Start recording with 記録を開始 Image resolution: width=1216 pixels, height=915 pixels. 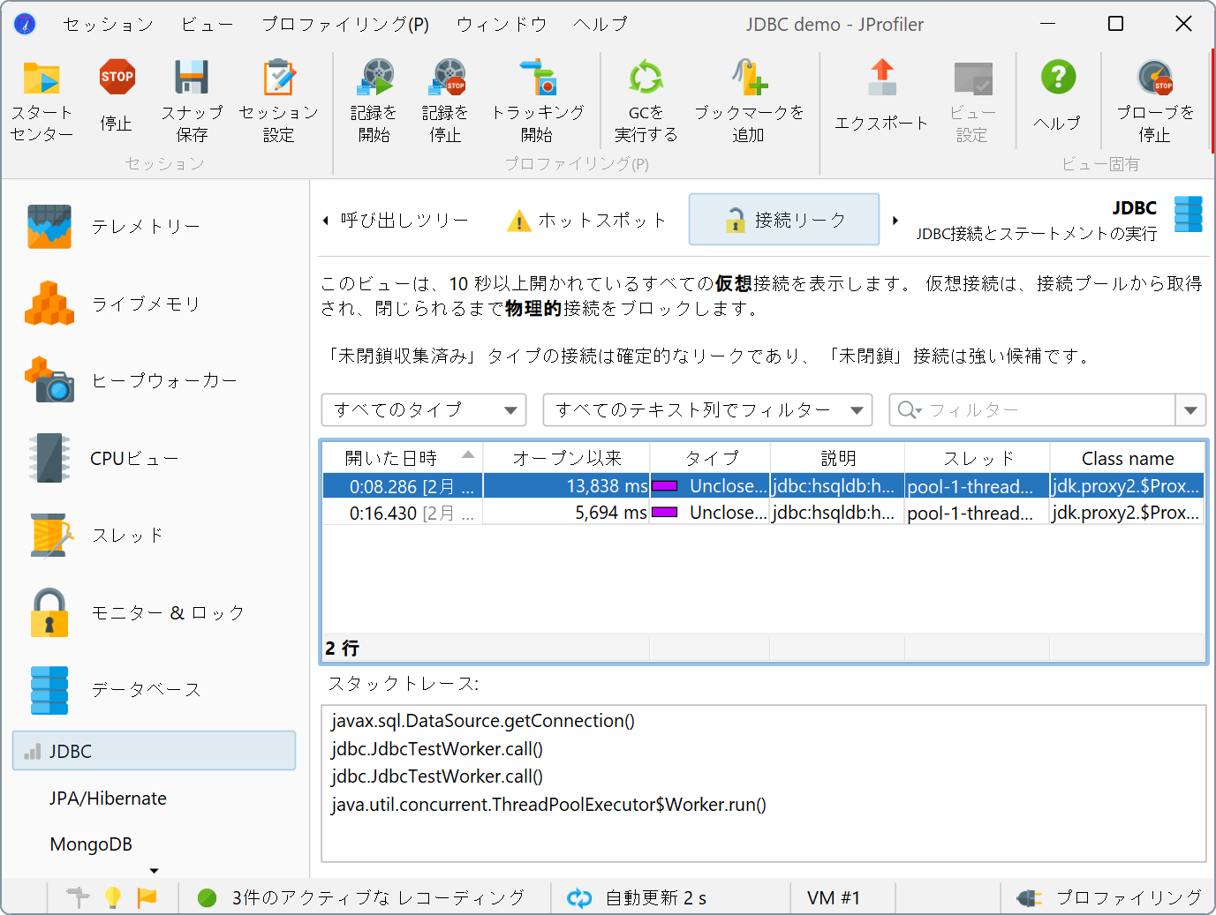pyautogui.click(x=374, y=102)
